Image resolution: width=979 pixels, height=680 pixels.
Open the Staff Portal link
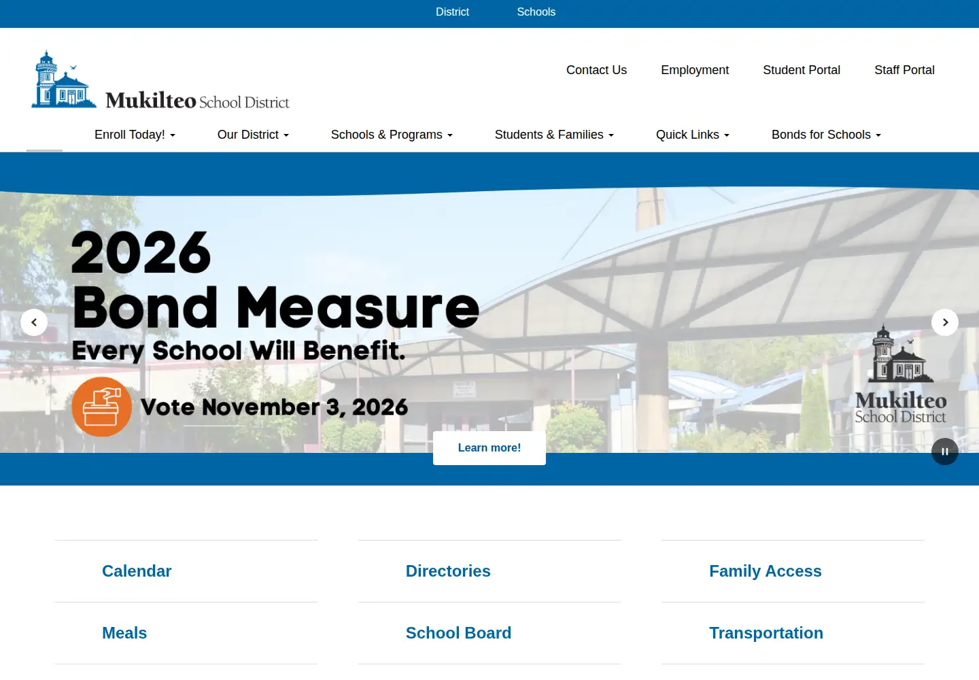pos(904,70)
